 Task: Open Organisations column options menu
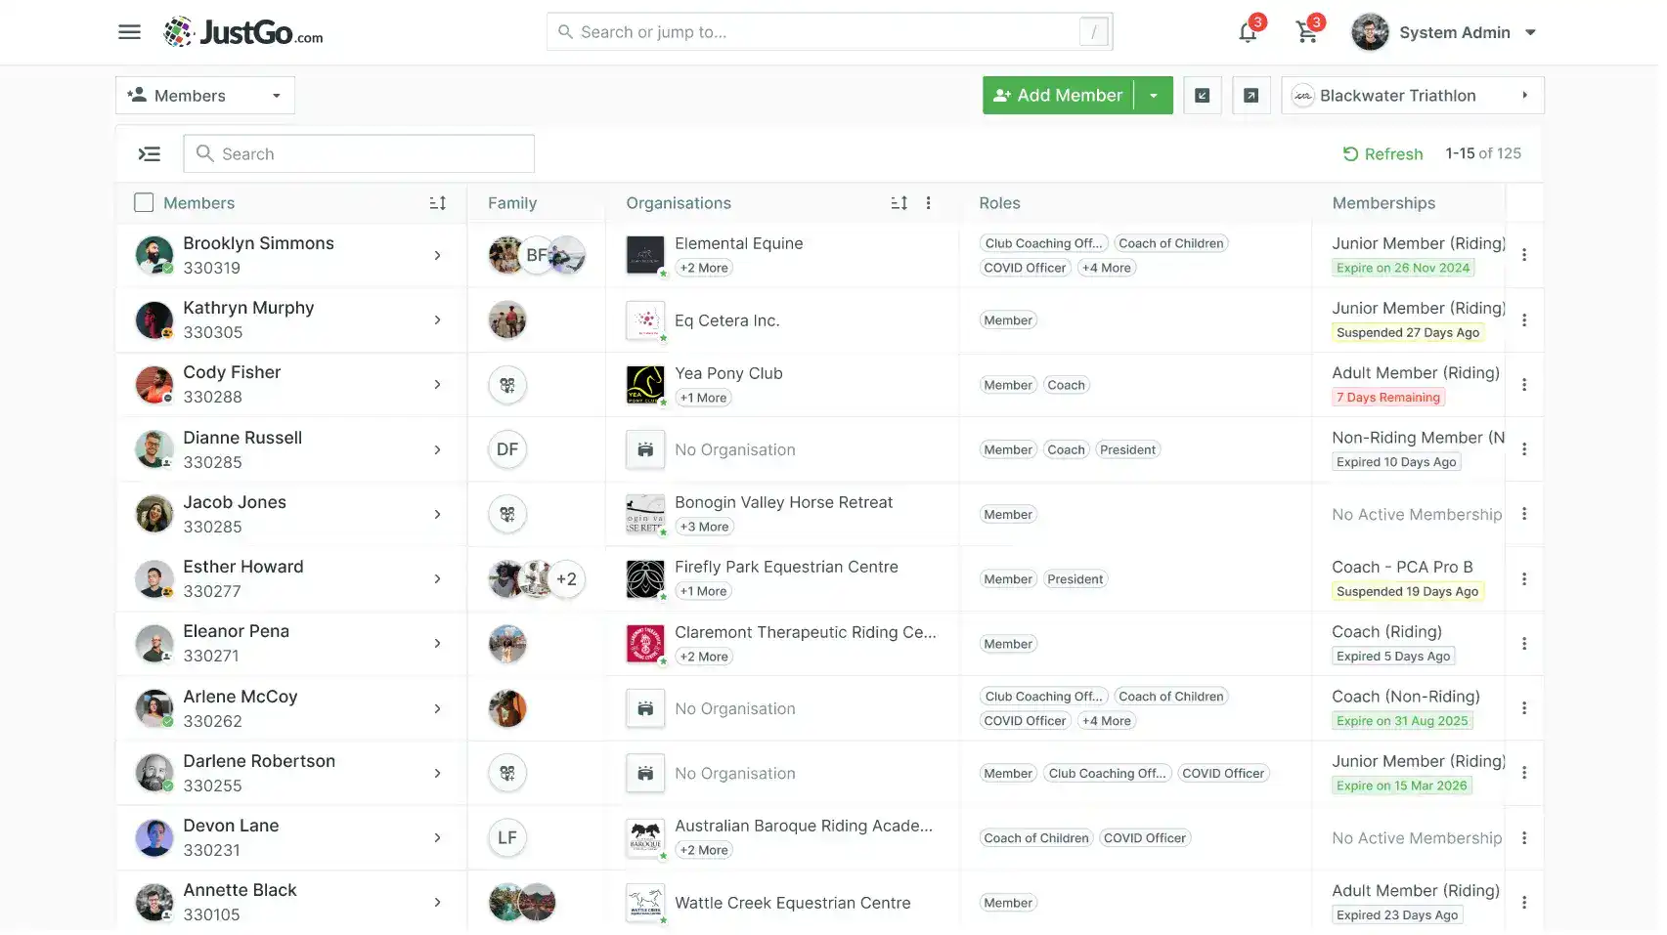click(928, 203)
